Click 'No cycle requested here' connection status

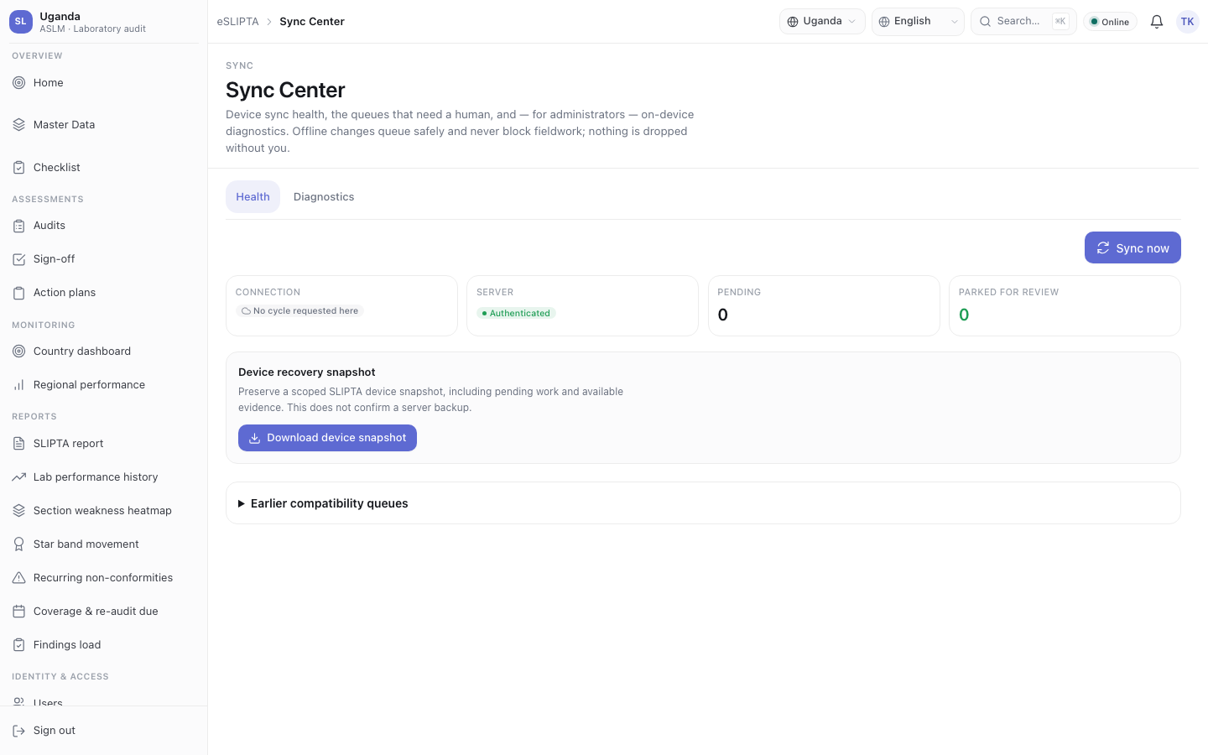[x=299, y=310]
